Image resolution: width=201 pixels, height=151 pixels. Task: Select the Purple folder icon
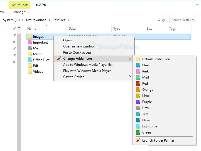138,102
